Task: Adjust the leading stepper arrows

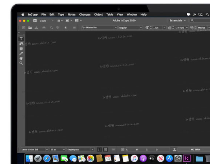Action: tap(173, 28)
